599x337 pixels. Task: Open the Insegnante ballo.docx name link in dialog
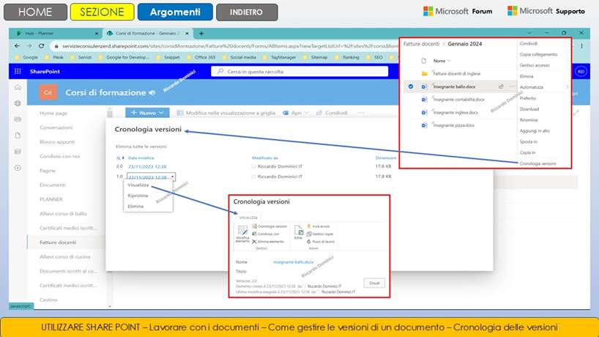click(294, 262)
